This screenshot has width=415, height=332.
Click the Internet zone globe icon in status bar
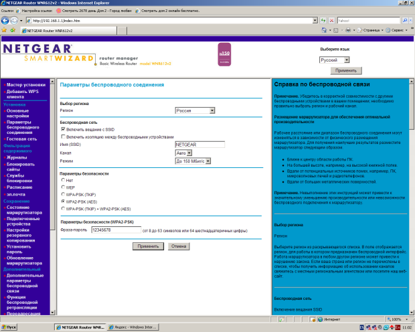point(320,319)
